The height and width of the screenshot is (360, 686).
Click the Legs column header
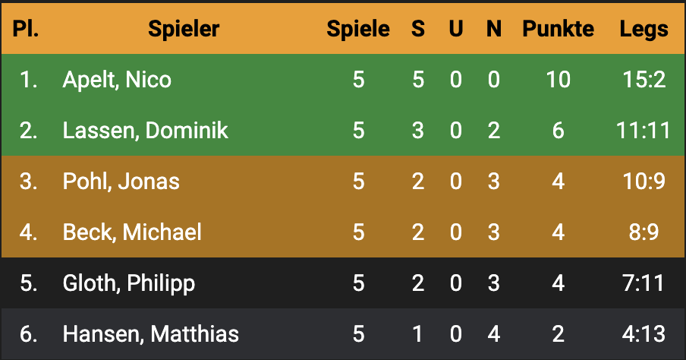coord(644,29)
